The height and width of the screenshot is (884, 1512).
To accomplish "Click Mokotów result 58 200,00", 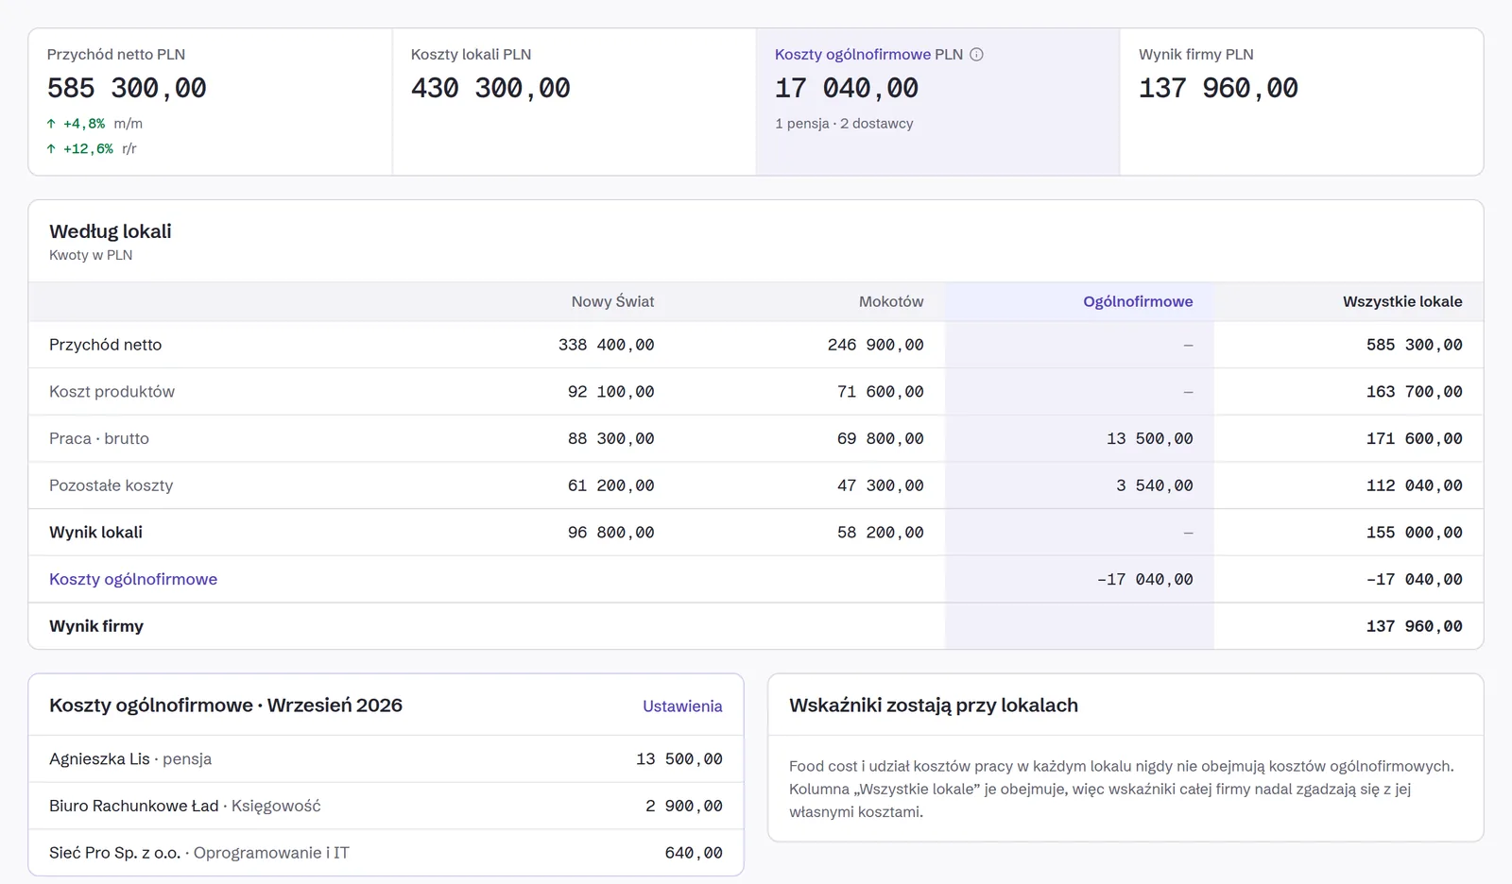I will click(880, 533).
